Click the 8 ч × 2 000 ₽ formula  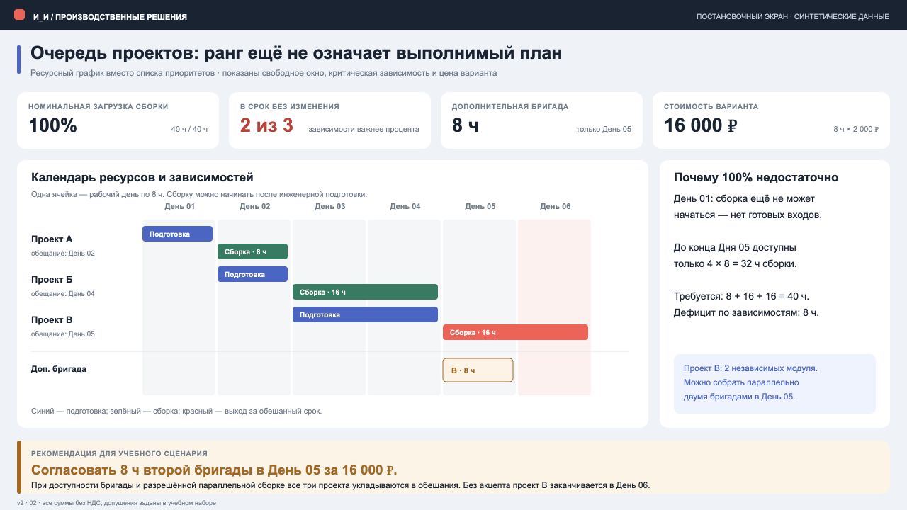coord(856,129)
